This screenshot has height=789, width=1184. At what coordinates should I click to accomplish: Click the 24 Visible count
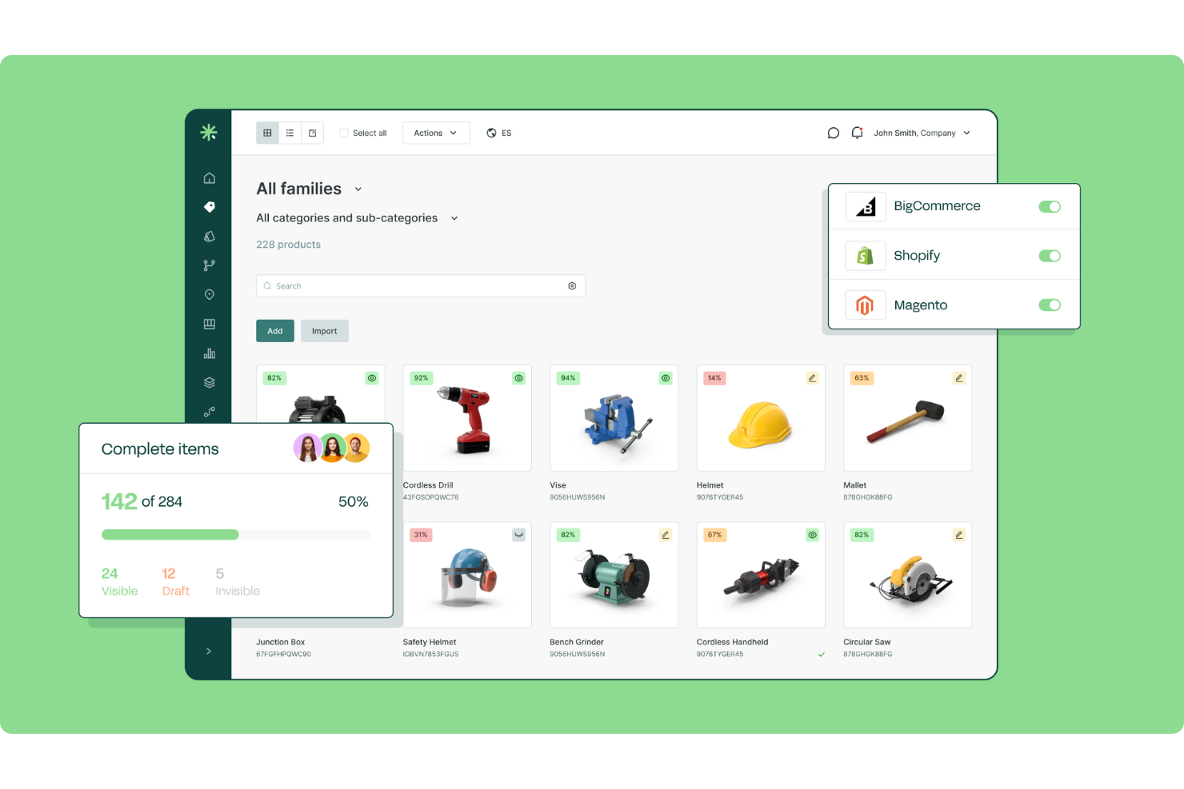[119, 582]
